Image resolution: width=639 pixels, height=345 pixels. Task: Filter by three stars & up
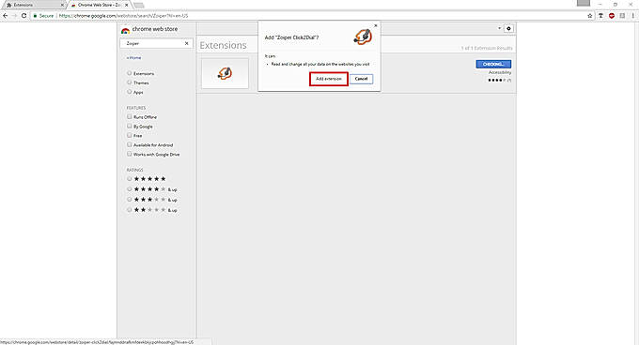click(x=129, y=200)
